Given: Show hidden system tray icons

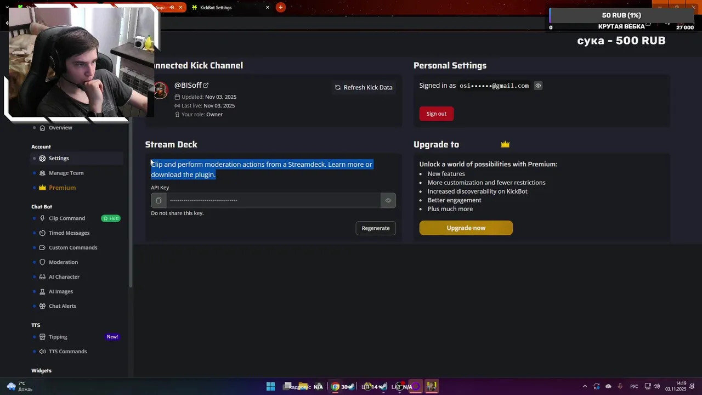Looking at the screenshot, I should click(585, 386).
